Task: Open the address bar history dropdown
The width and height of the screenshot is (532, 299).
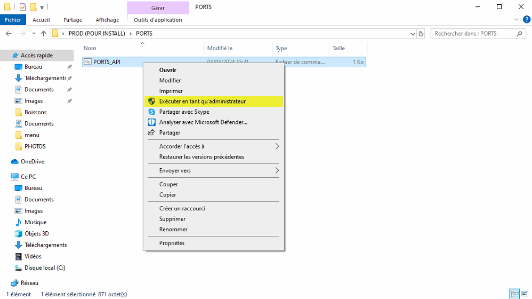Action: pos(412,34)
